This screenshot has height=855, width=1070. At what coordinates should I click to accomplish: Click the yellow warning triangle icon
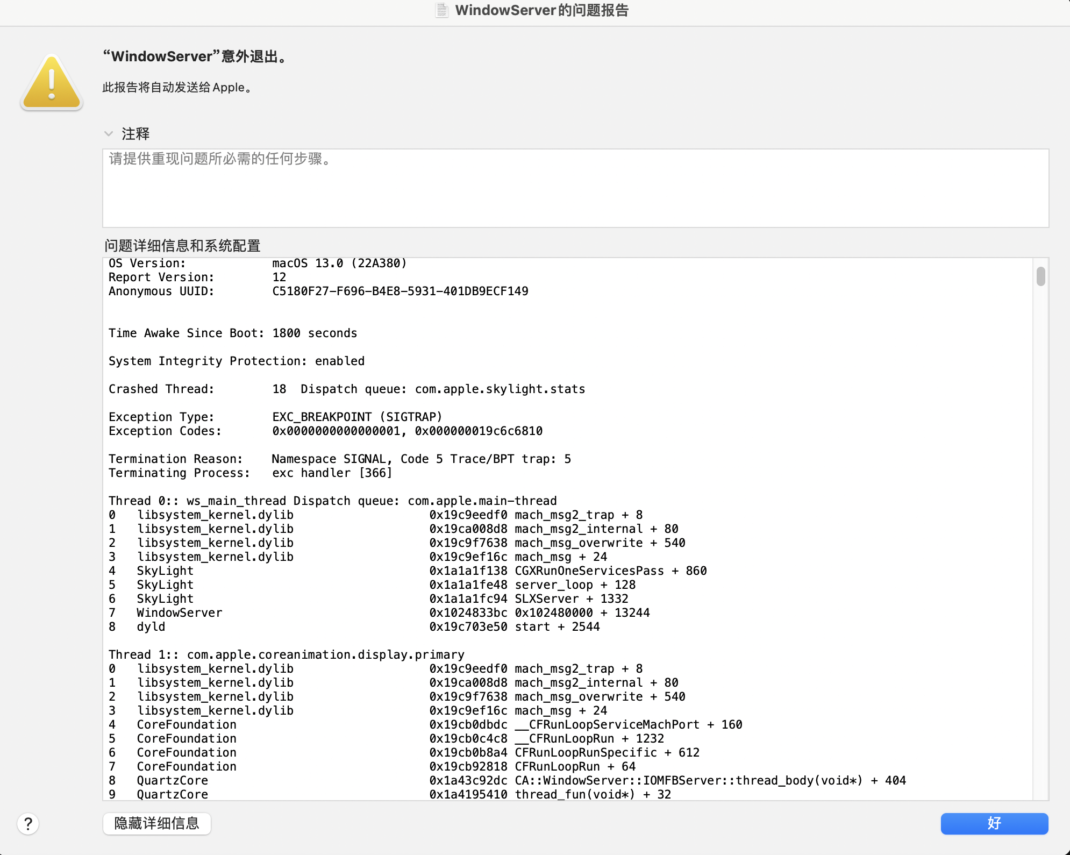tap(52, 82)
